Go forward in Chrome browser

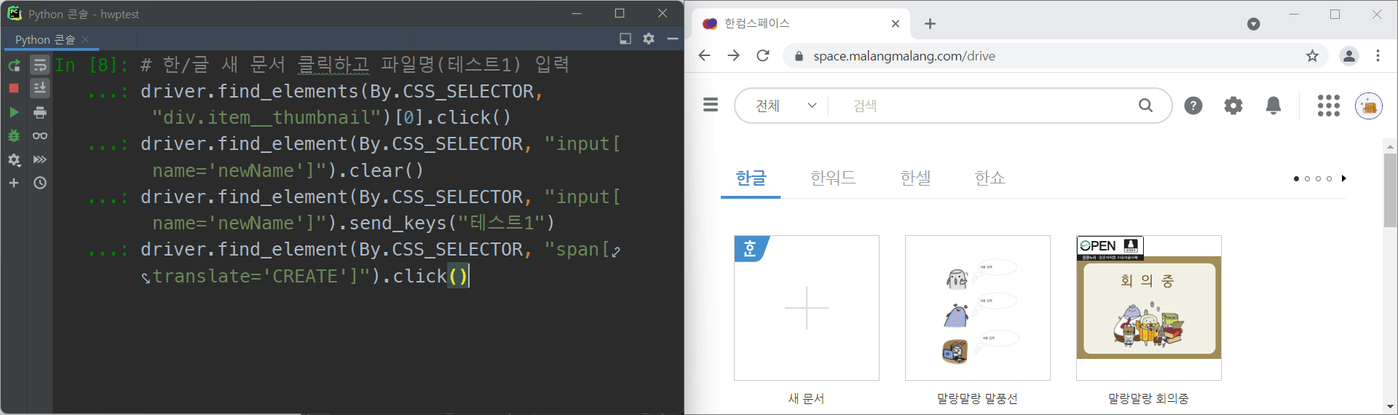(733, 56)
